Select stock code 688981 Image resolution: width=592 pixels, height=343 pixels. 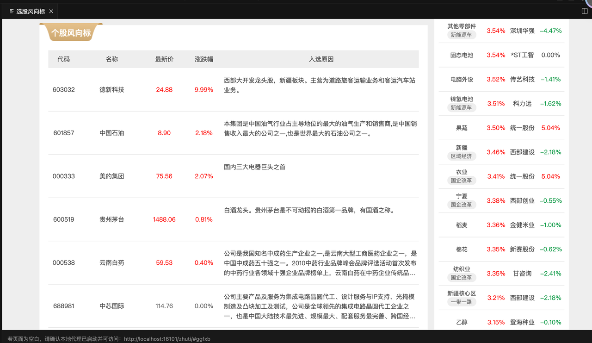[64, 306]
